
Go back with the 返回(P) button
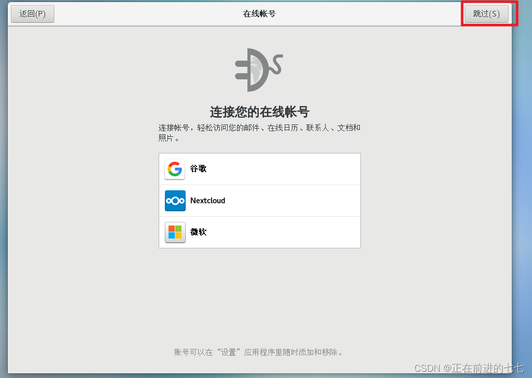[33, 14]
